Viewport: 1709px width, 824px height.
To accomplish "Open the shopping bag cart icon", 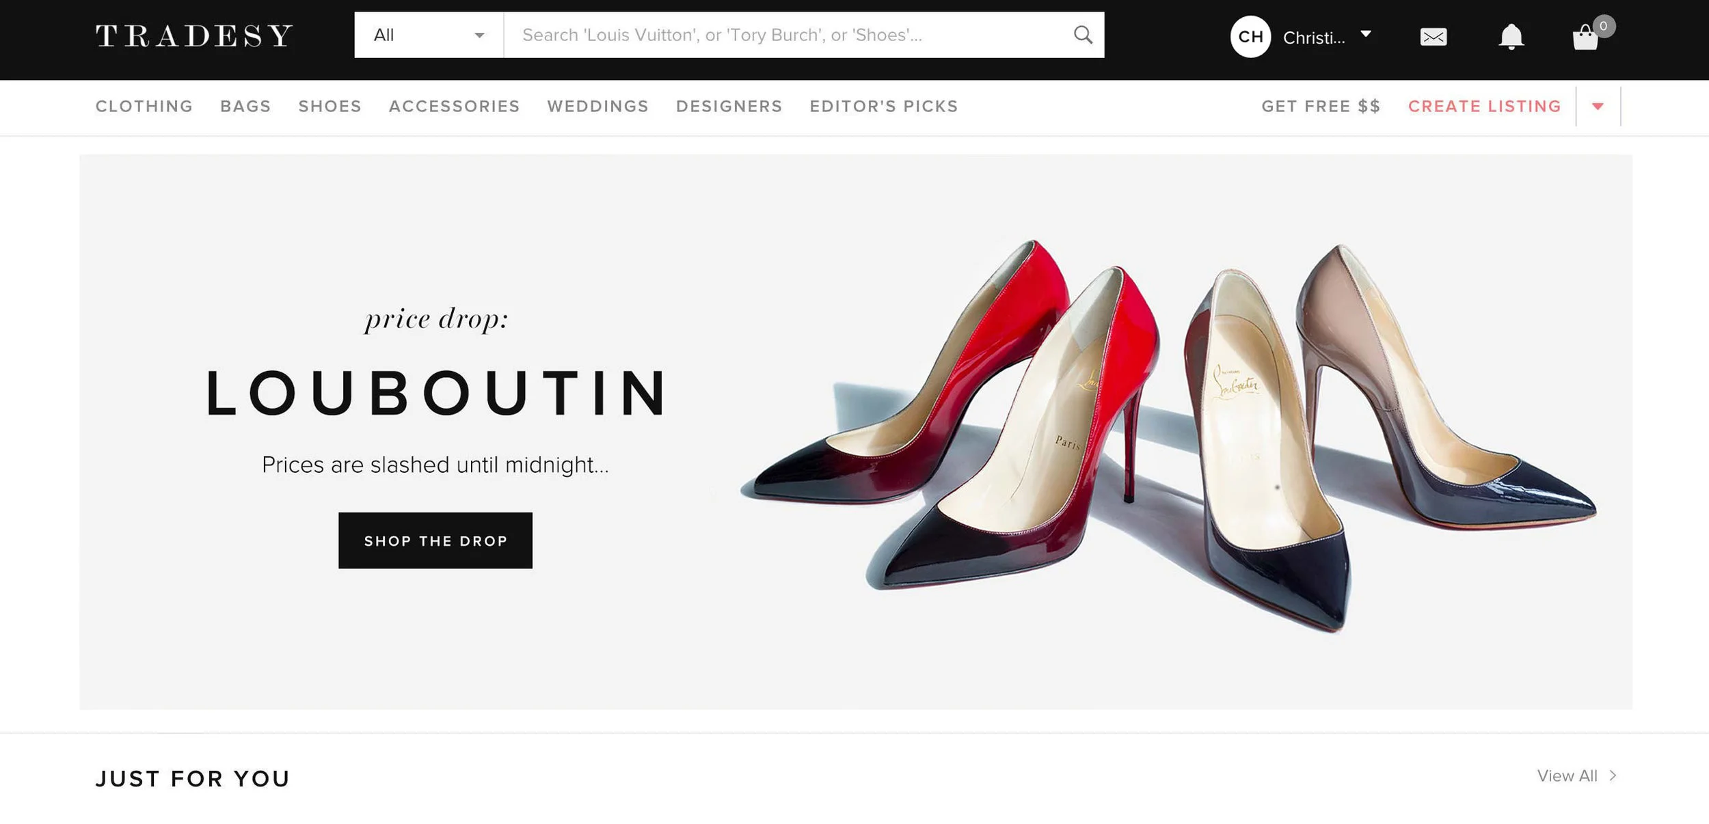I will 1585,37.
